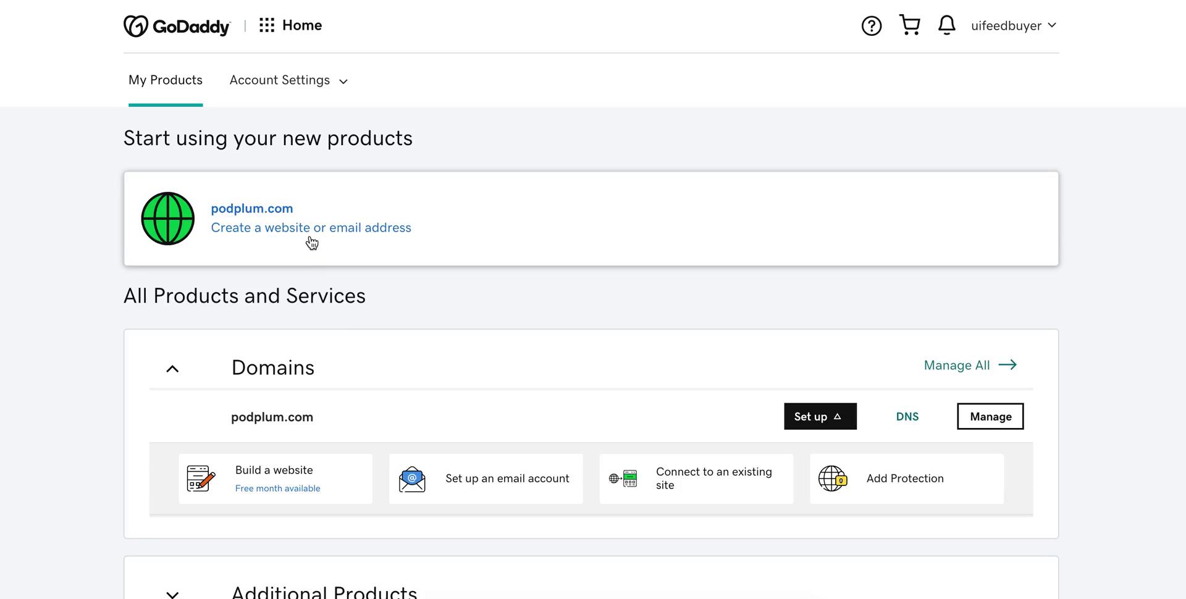Expand Account Settings dropdown
Image resolution: width=1186 pixels, height=599 pixels.
(x=288, y=80)
